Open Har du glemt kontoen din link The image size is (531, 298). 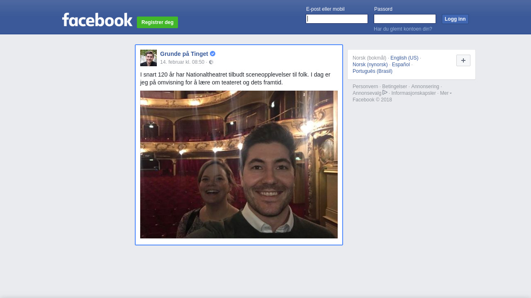tap(403, 29)
